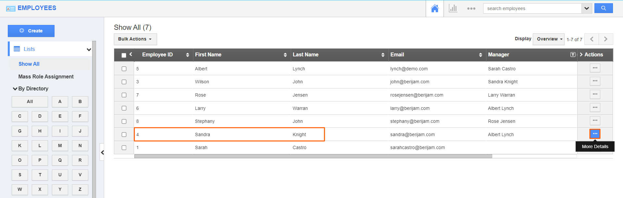Open More Details for Sandra Knight
The image size is (623, 198).
tap(595, 134)
